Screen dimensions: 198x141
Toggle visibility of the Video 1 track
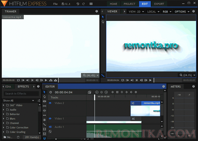50,119
